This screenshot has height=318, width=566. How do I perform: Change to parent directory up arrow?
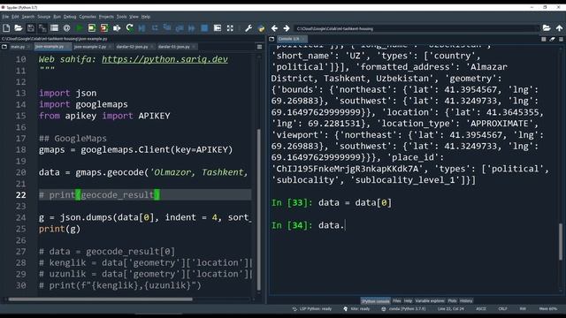[x=559, y=28]
